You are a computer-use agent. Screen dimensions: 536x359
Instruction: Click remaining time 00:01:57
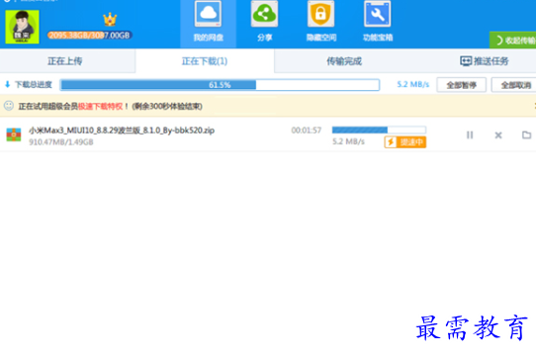pyautogui.click(x=307, y=131)
